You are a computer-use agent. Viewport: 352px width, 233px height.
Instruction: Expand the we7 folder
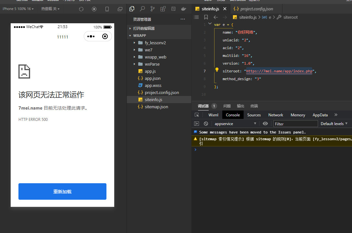159,50
